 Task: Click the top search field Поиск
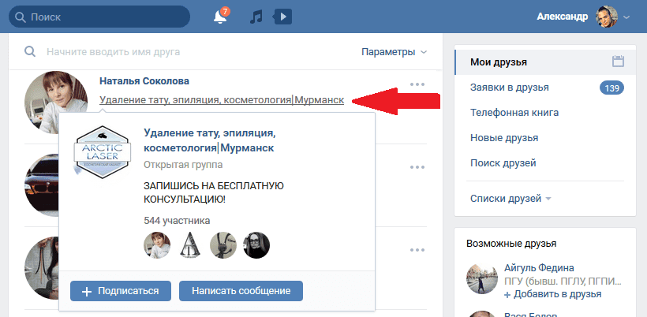pos(99,17)
